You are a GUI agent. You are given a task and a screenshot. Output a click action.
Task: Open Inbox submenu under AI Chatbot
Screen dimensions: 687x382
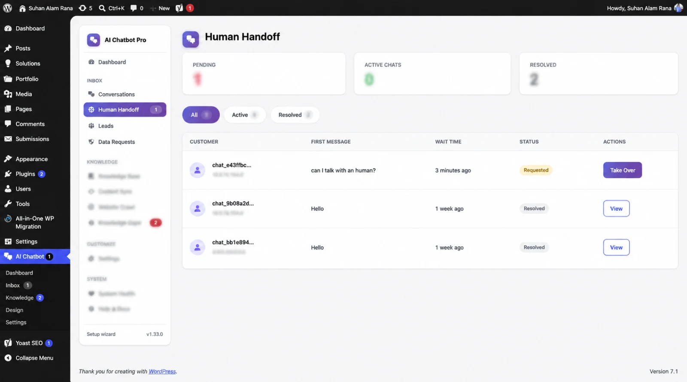click(12, 285)
